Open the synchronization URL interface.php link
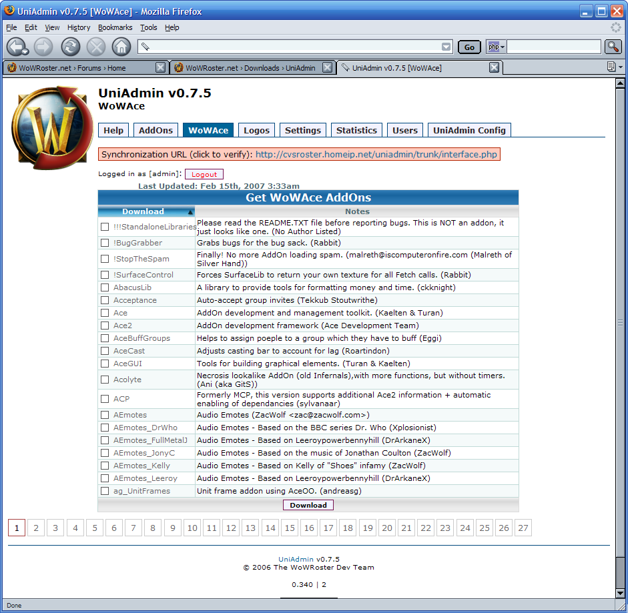Image resolution: width=628 pixels, height=613 pixels. [x=376, y=155]
